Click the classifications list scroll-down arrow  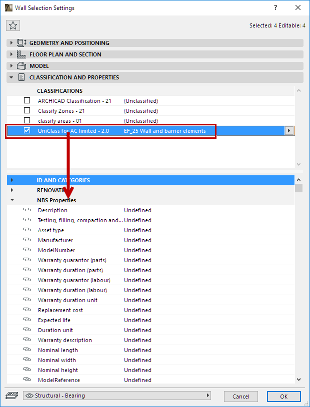coord(298,164)
